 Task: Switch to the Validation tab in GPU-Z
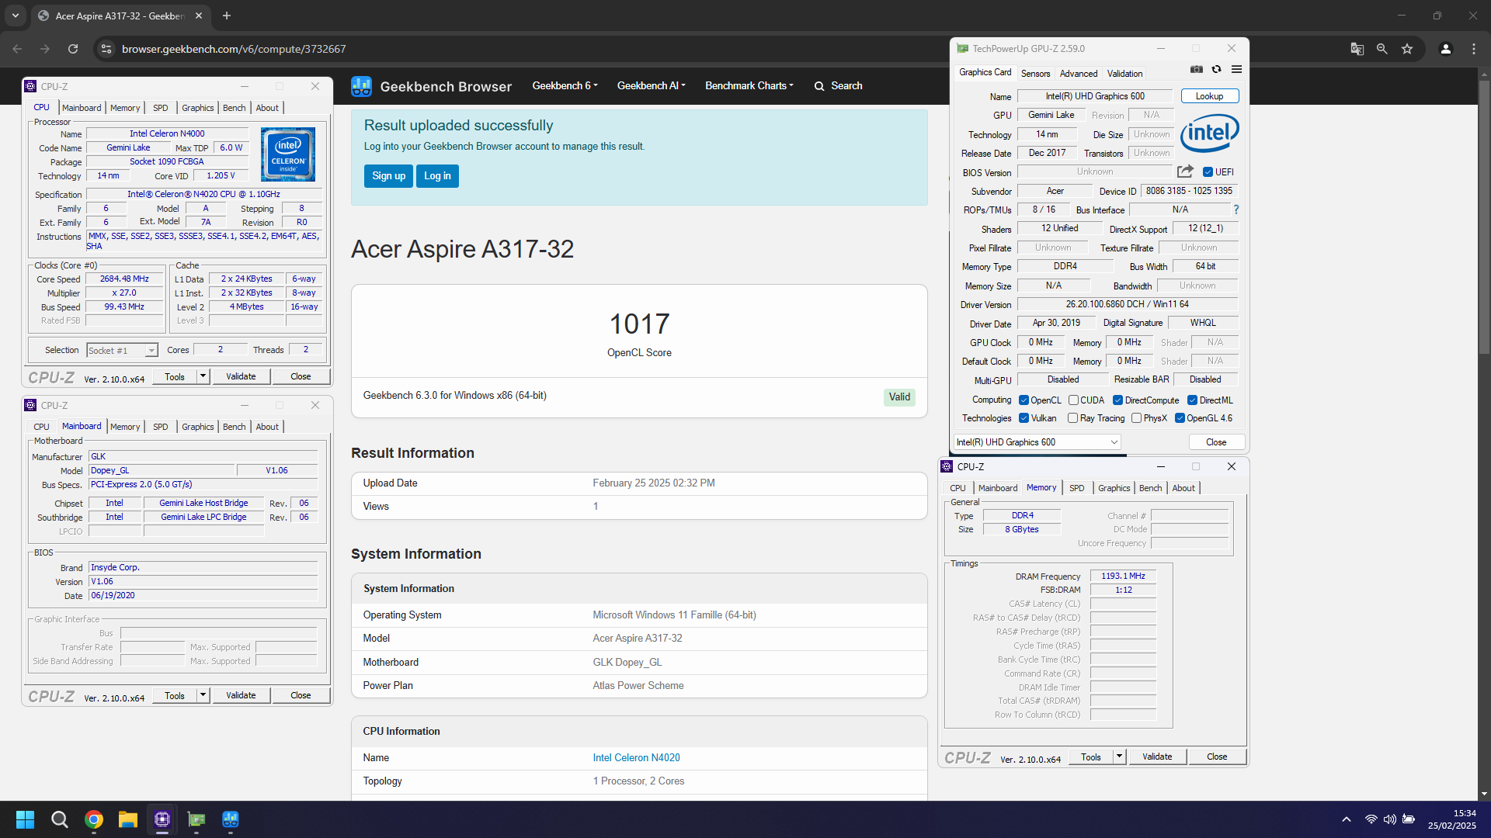tap(1124, 74)
